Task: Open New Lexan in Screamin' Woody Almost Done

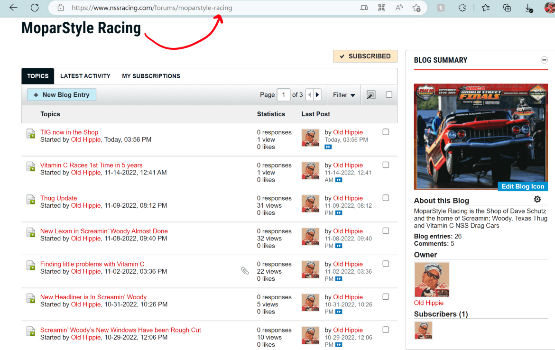Action: click(104, 231)
